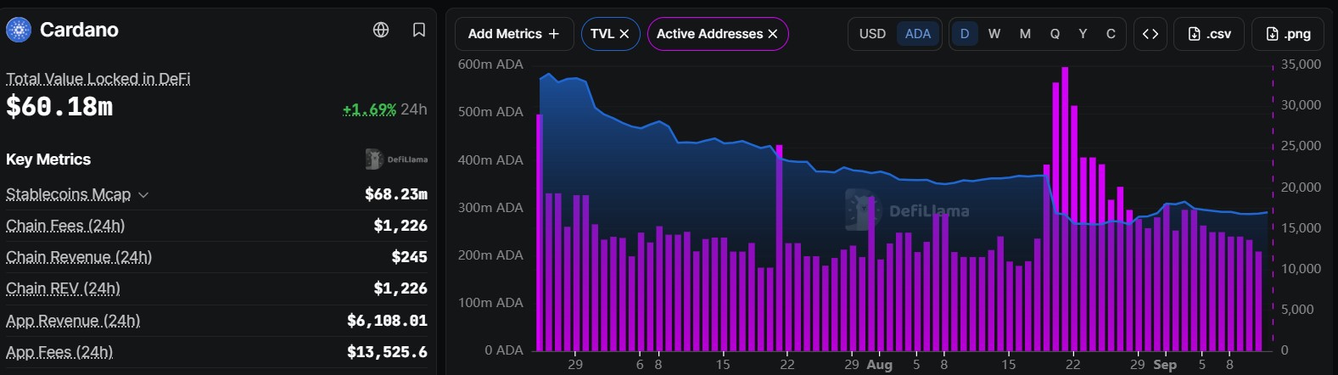1338x375 pixels.
Task: Click the DefiLlama logo beside Key Metrics
Action: tap(396, 160)
